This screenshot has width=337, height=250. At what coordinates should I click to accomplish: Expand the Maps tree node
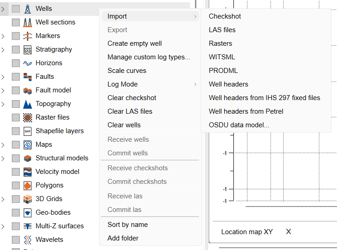(x=3, y=145)
